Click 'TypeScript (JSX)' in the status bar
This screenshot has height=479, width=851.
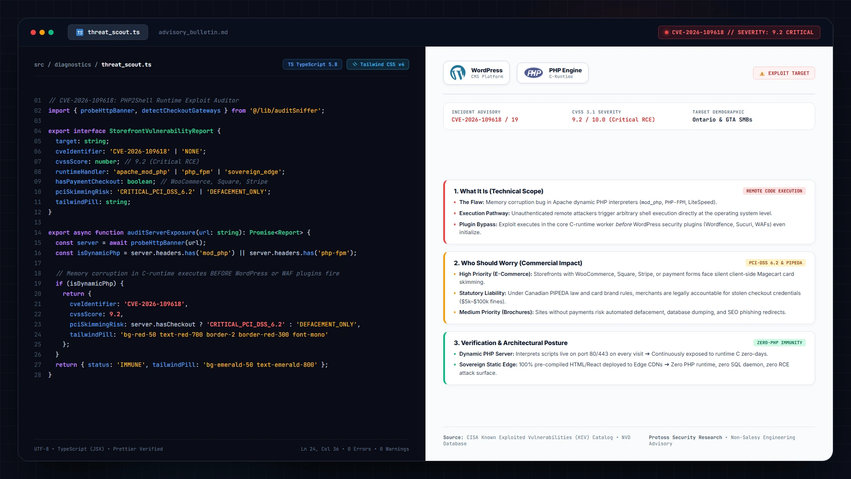[x=81, y=449]
